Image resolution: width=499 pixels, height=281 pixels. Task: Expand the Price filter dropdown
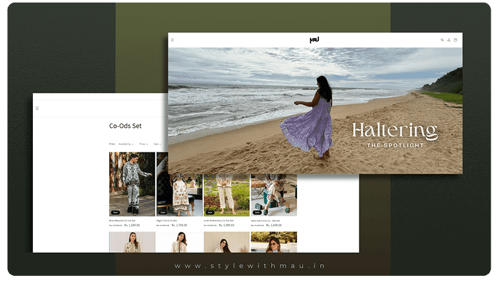(x=143, y=144)
